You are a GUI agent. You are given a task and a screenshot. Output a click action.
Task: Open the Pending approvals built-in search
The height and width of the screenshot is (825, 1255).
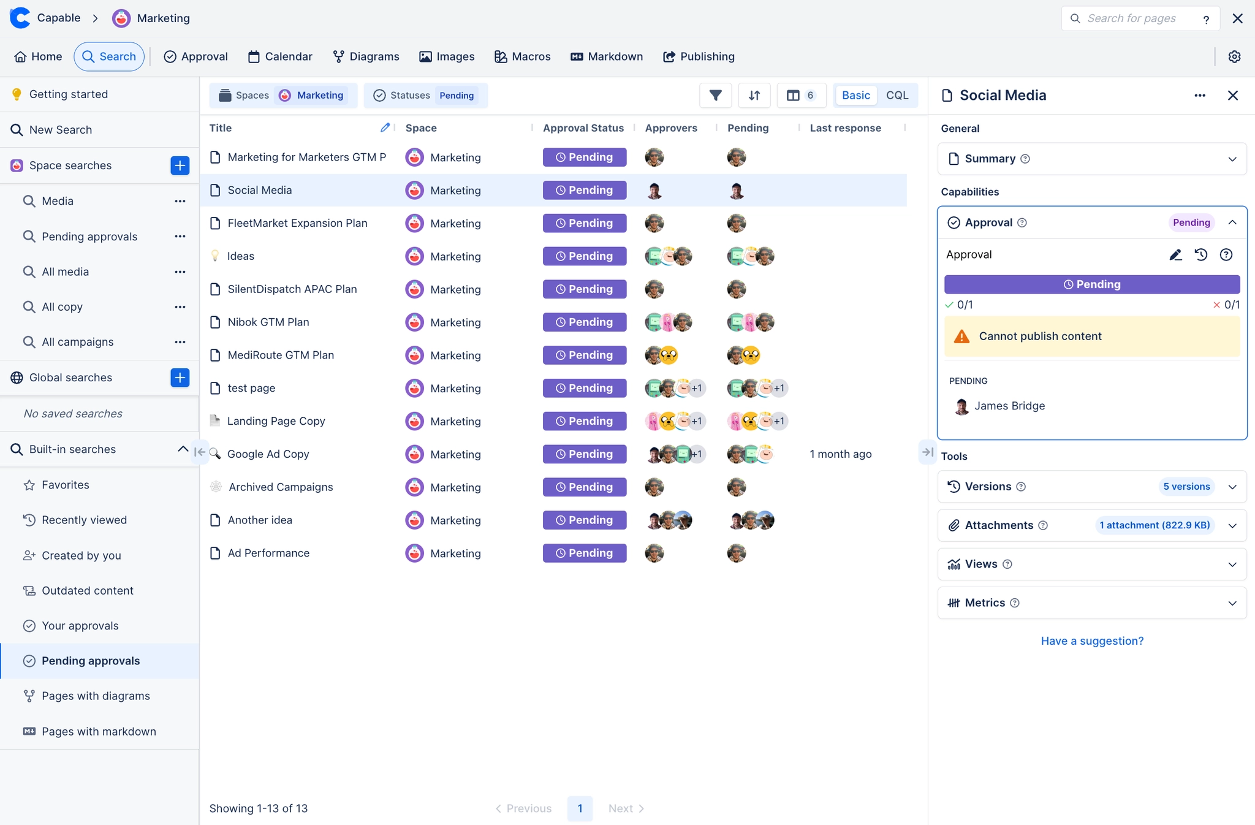click(x=90, y=661)
